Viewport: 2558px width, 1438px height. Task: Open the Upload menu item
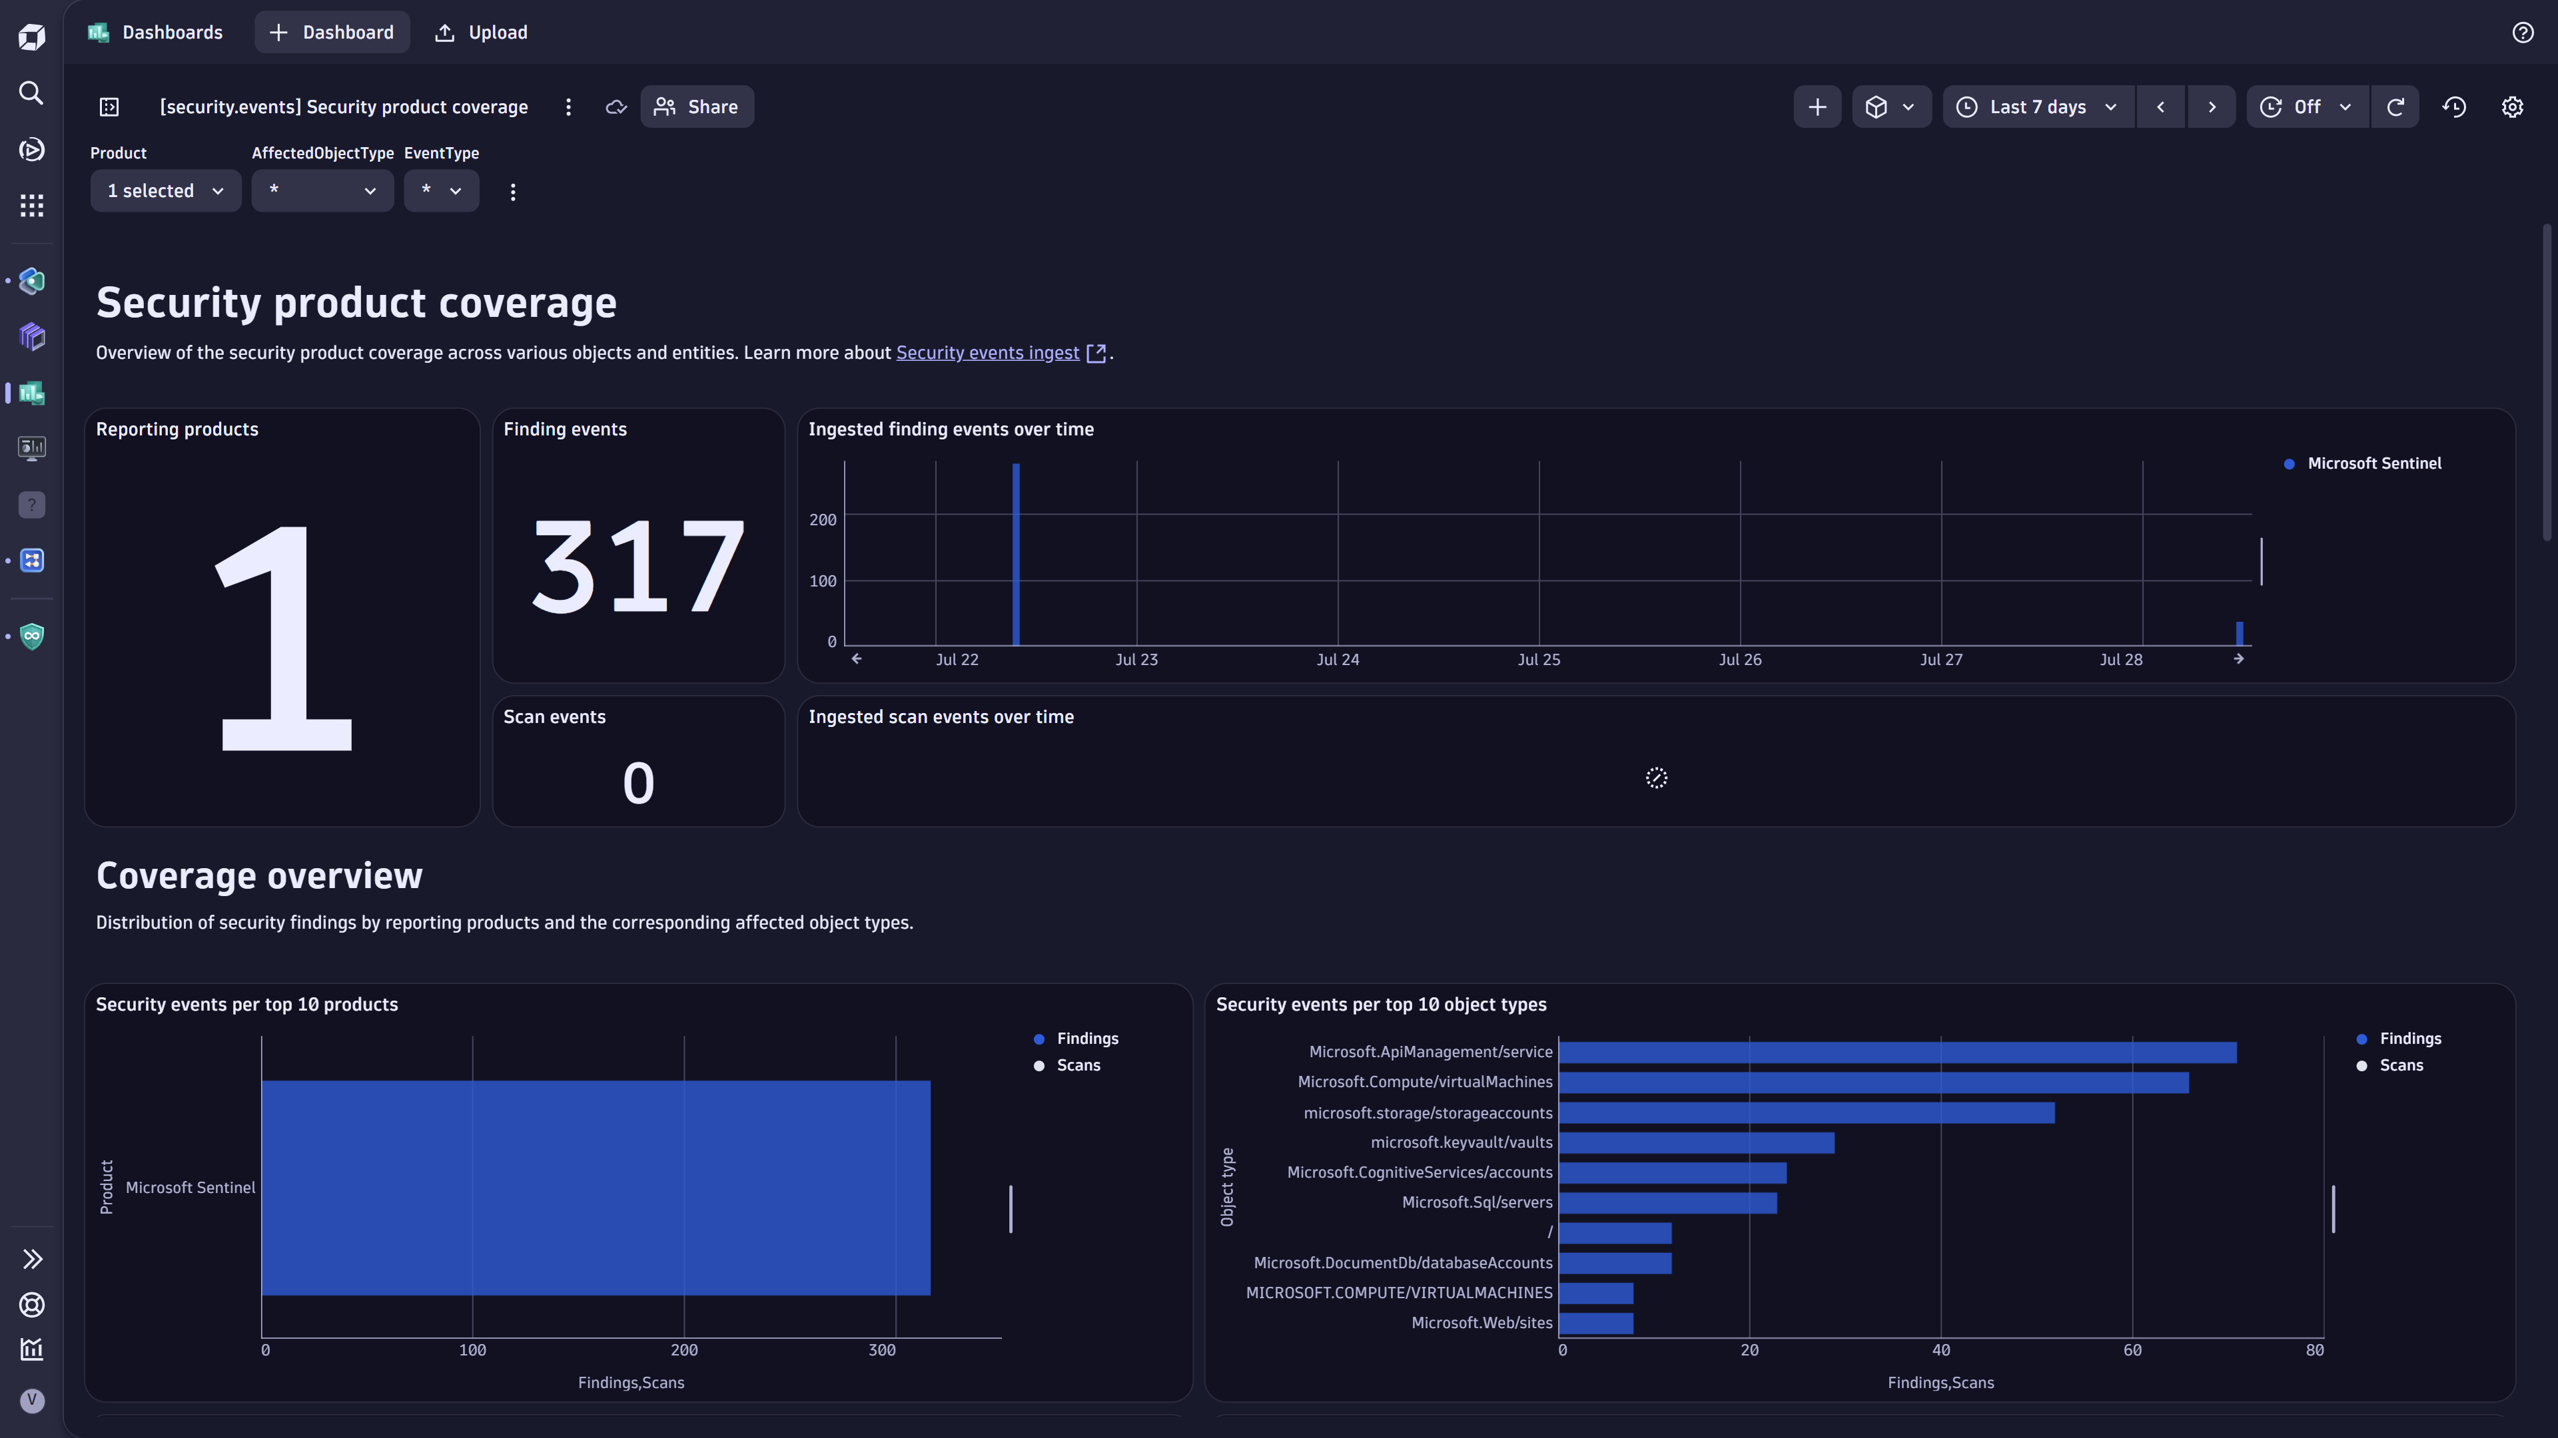click(x=480, y=32)
